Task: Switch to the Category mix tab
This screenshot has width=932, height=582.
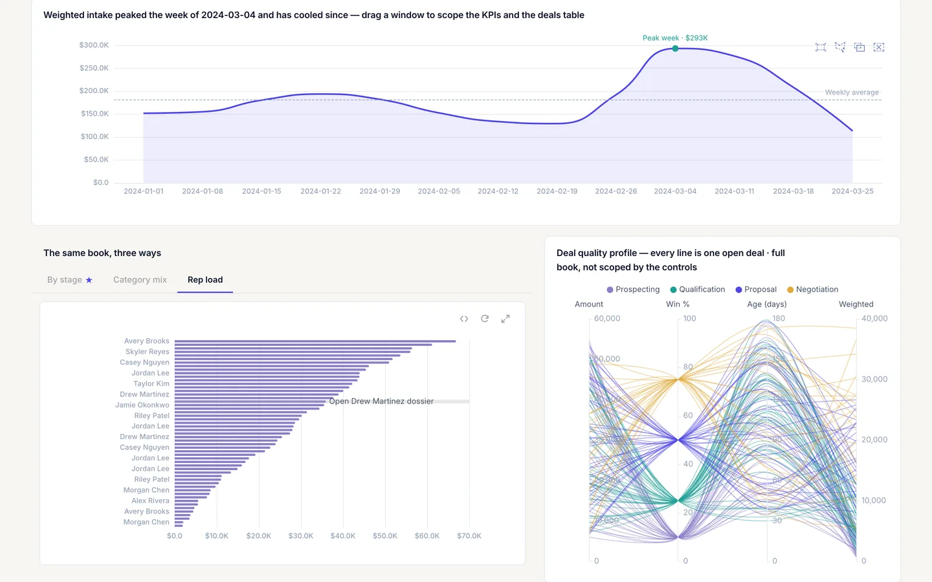Action: (x=140, y=280)
